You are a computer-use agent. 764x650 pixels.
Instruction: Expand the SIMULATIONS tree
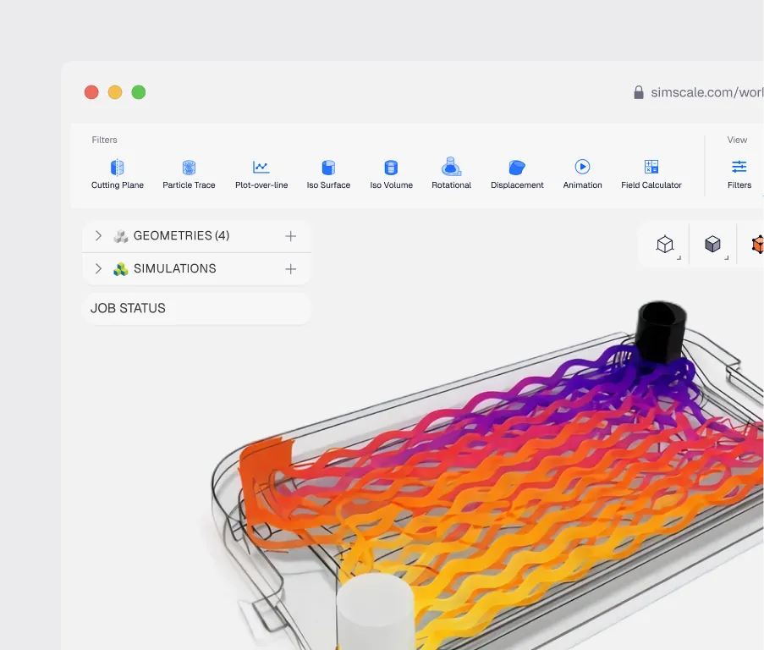98,268
